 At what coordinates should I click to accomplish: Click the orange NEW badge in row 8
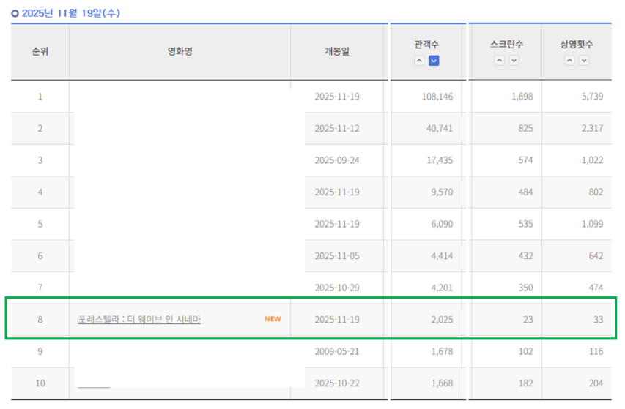click(x=273, y=319)
